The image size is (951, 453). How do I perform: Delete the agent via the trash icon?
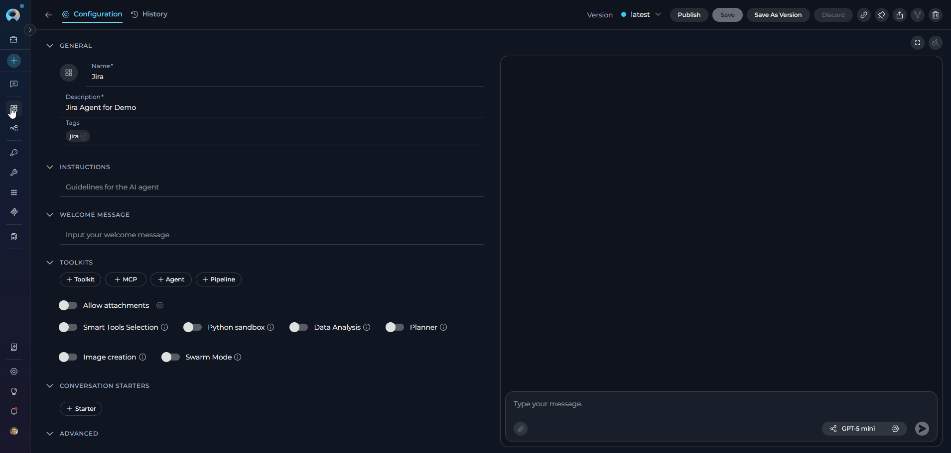[936, 15]
